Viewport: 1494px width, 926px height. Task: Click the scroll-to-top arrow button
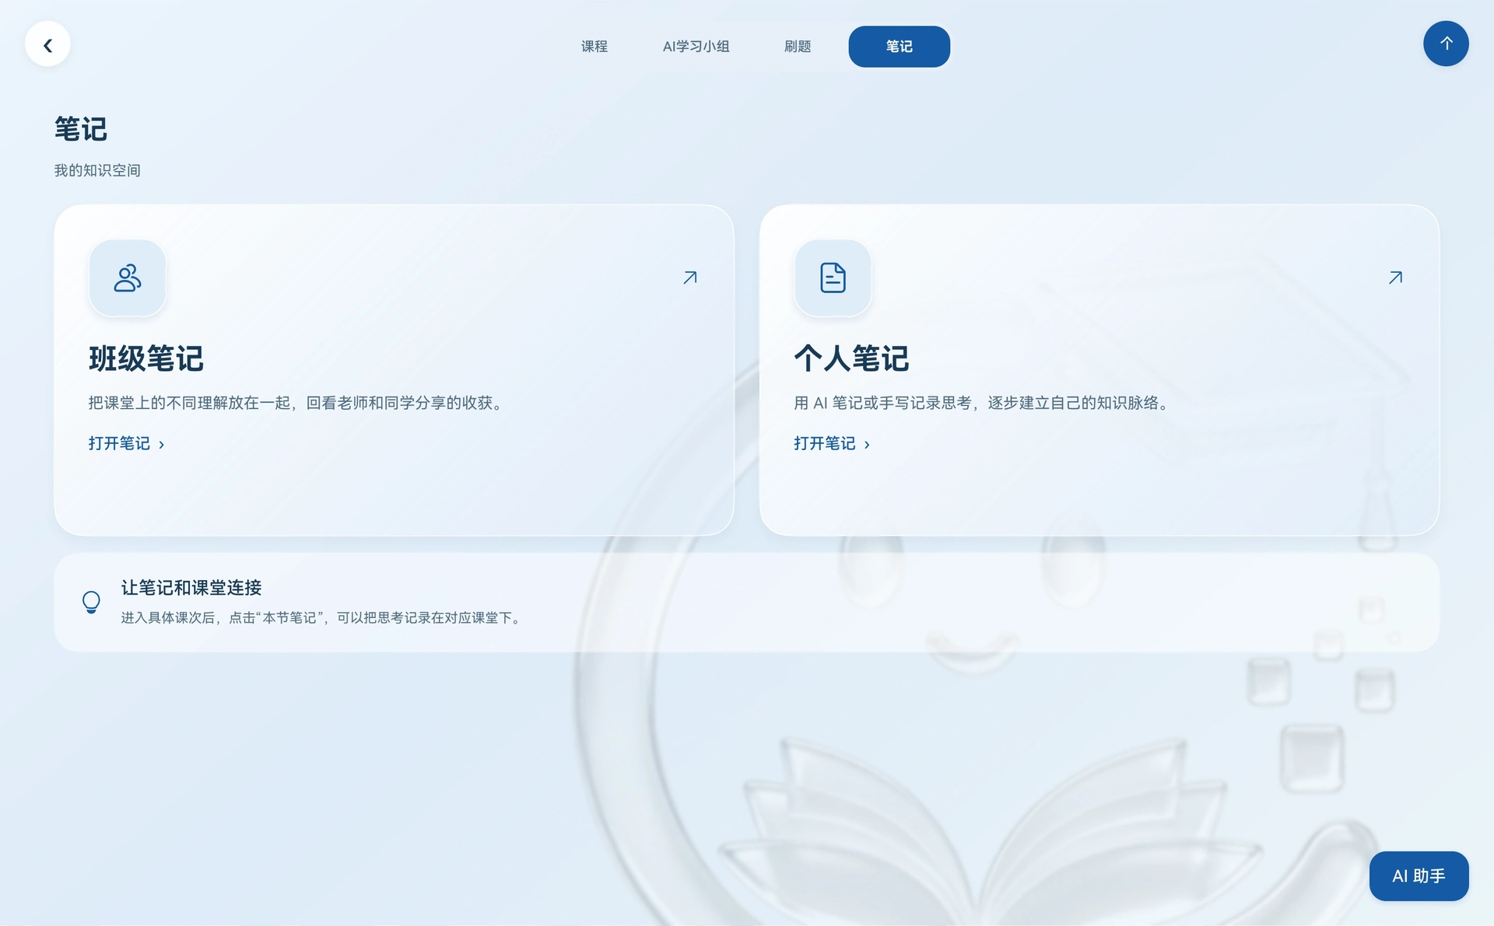point(1446,44)
